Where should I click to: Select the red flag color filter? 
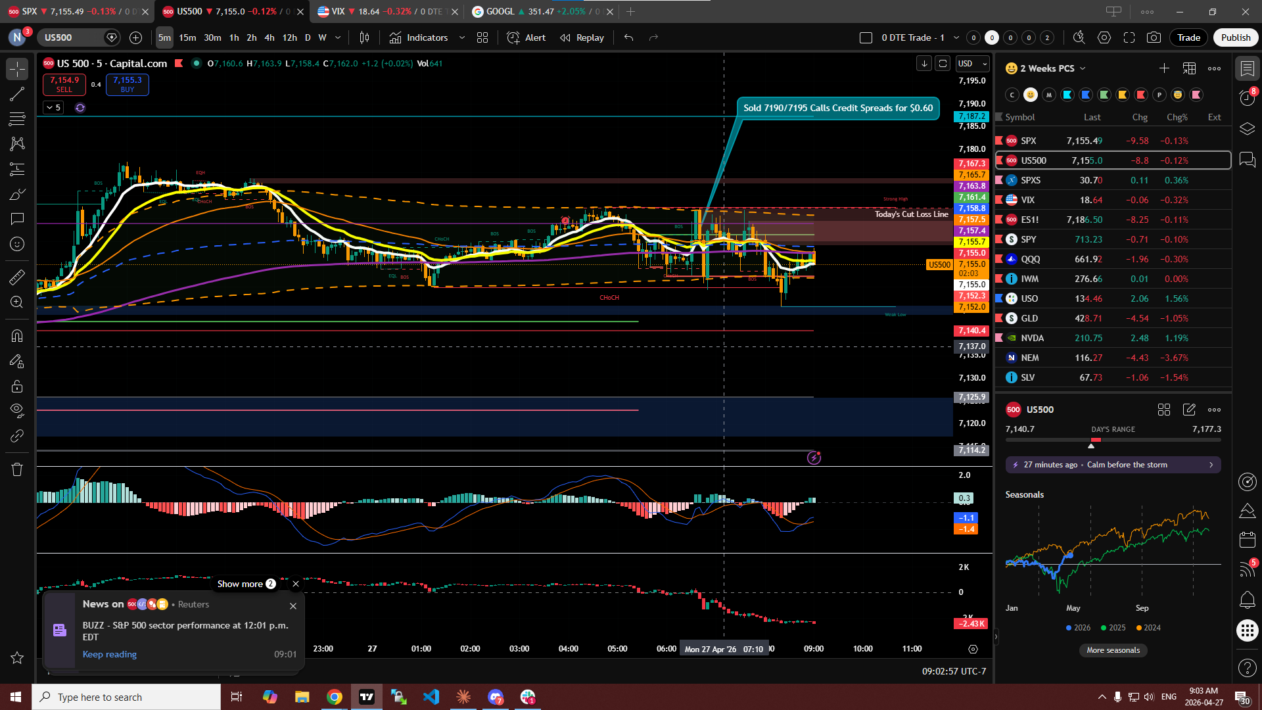click(1141, 95)
